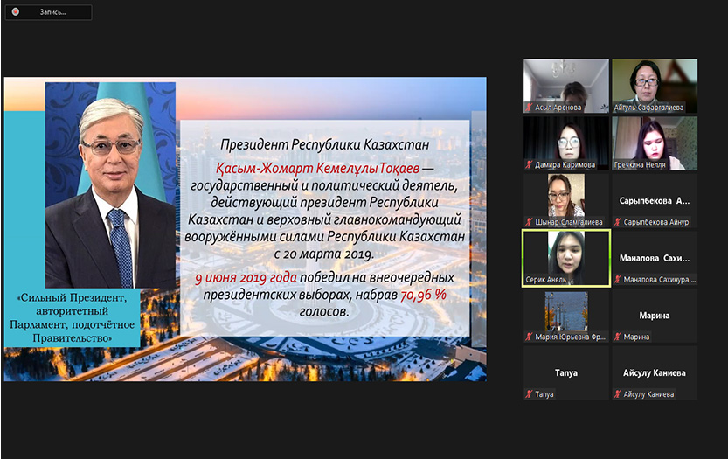Open the Tanya participant tile

point(565,372)
